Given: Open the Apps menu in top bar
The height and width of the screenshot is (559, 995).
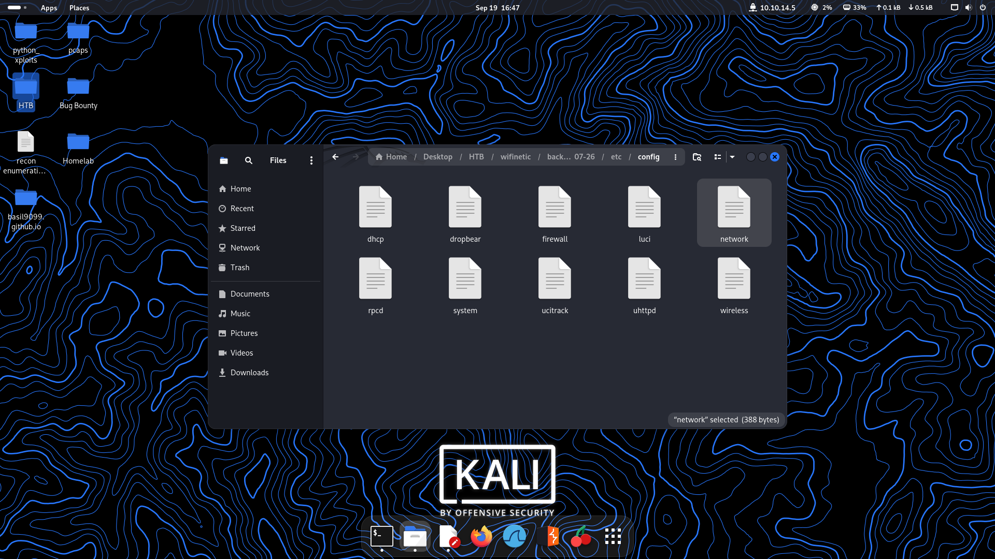Looking at the screenshot, I should click(x=49, y=8).
